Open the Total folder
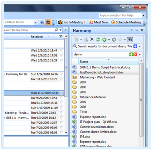 click(x=83, y=112)
